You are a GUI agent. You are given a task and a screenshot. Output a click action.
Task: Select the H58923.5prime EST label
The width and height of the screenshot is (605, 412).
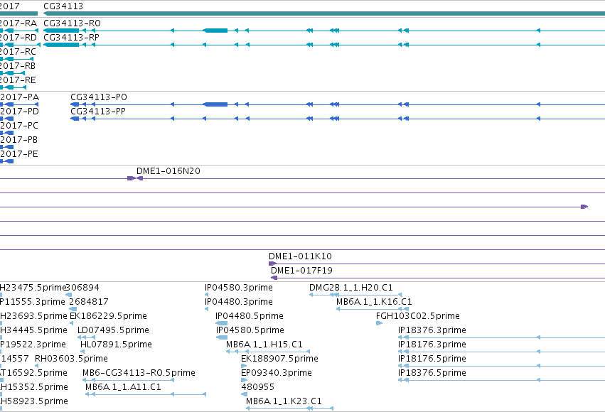[34, 401]
